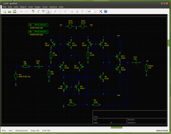The width and height of the screenshot is (171, 134).
Task: Select the Add Component tool
Action: pos(33,11)
